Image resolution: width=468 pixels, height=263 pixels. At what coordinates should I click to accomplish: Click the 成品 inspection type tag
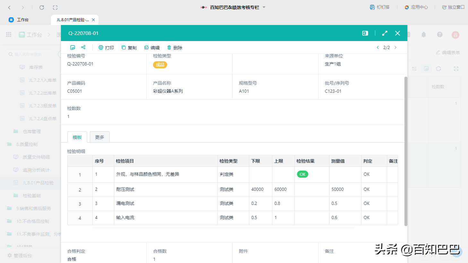(160, 65)
